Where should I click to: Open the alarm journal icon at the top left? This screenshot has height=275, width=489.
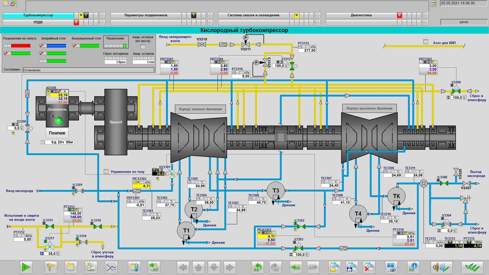click(6, 4)
